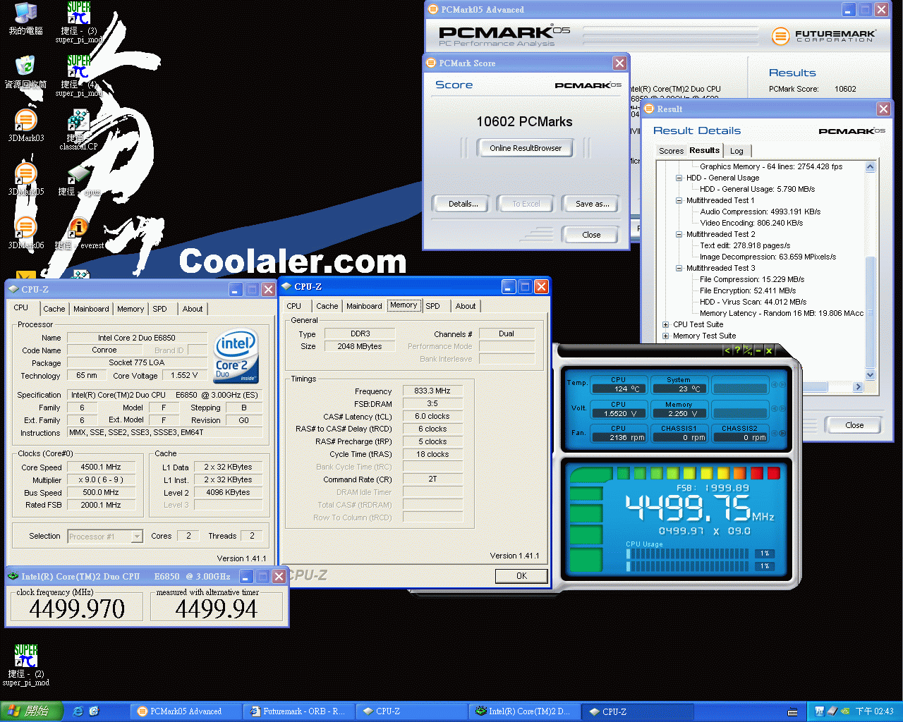Open SPD tab in left CPU-Z window
Viewport: 903px width, 722px height.
160,309
